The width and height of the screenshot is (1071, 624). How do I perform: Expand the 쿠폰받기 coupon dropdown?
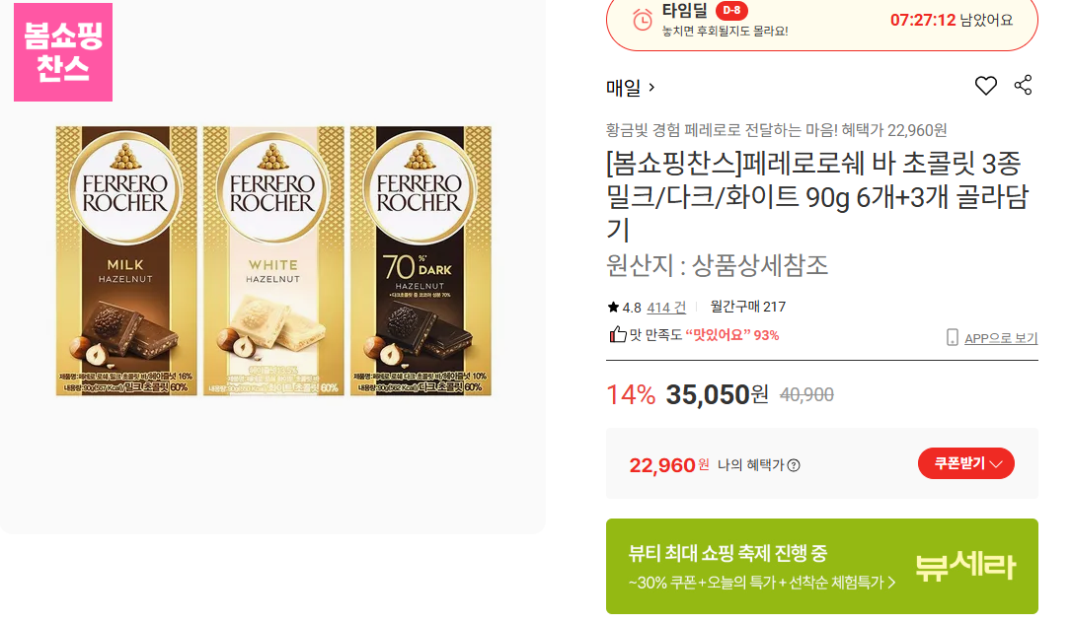click(965, 463)
